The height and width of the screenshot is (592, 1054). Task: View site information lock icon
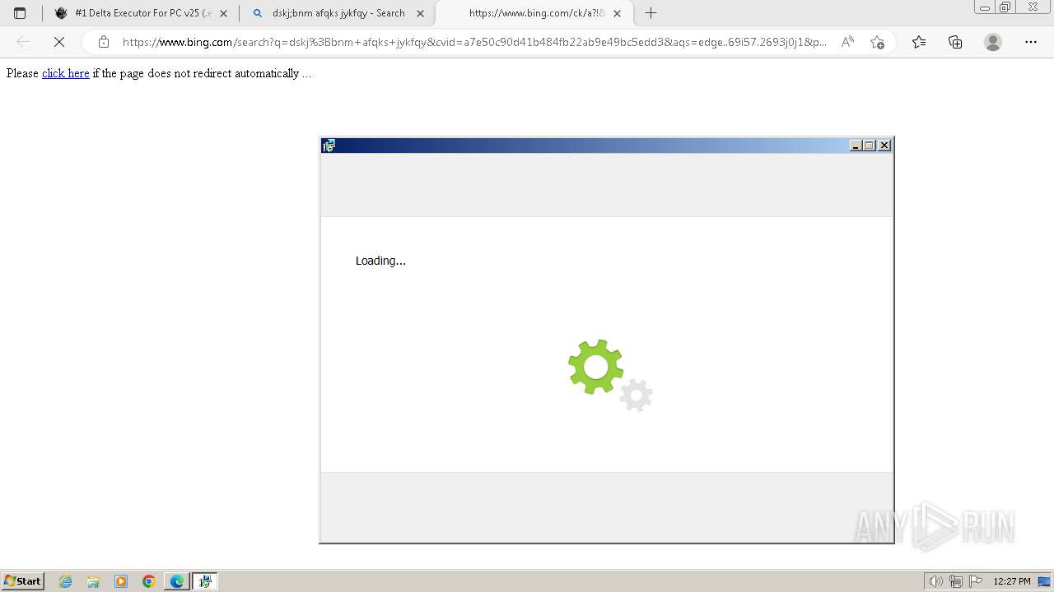point(104,42)
